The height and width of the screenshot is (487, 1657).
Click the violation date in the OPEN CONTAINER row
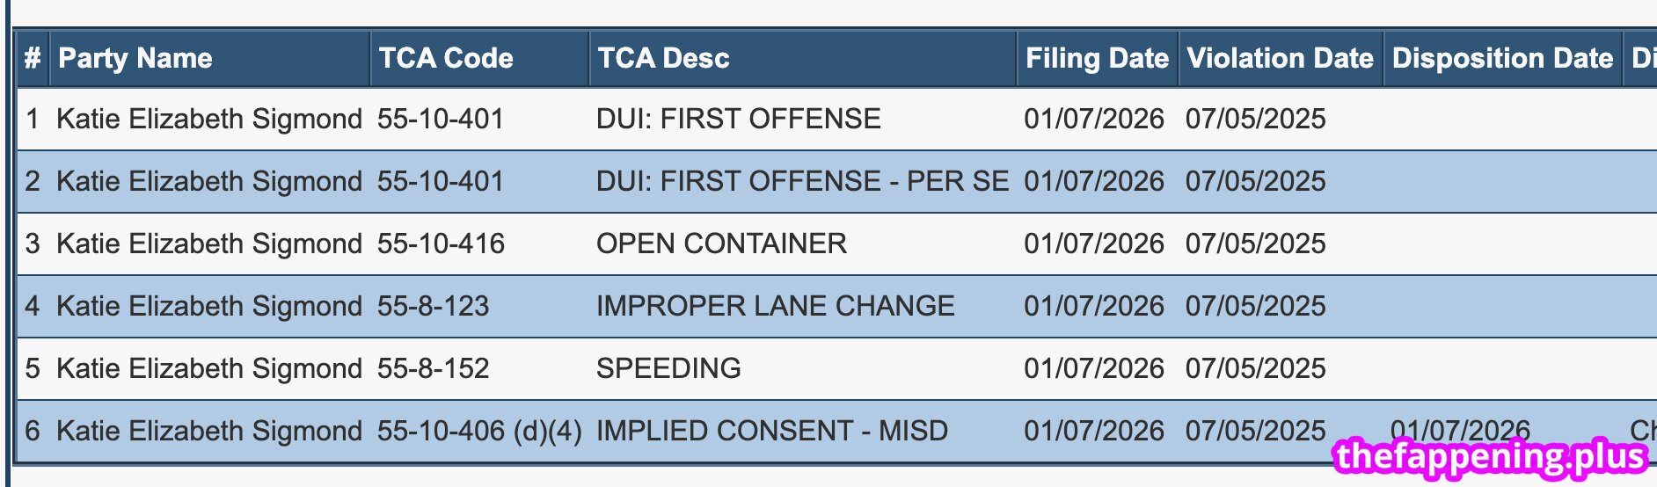click(x=1255, y=243)
